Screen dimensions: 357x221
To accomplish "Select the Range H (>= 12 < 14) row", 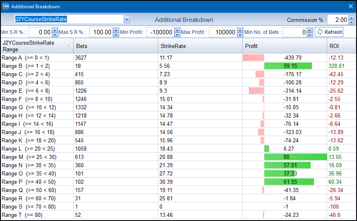I will coord(178,115).
